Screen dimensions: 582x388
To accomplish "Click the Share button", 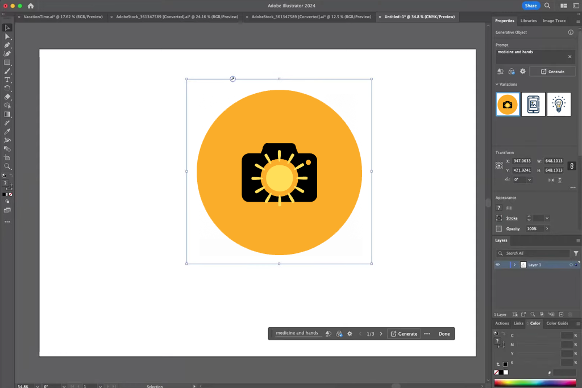I will (530, 6).
